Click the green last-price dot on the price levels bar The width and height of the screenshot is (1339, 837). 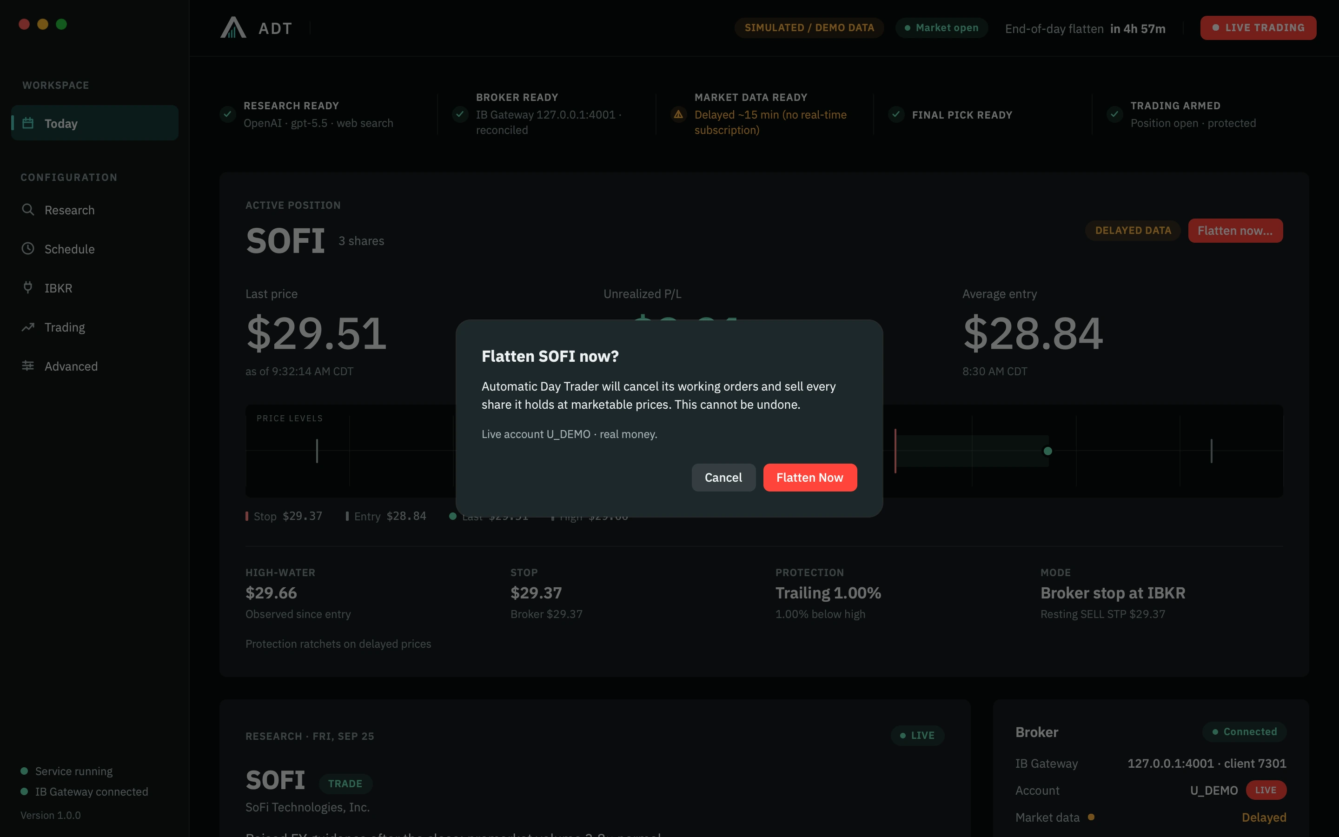click(x=1047, y=451)
